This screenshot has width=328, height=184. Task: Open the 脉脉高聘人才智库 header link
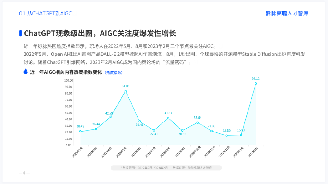pyautogui.click(x=287, y=13)
